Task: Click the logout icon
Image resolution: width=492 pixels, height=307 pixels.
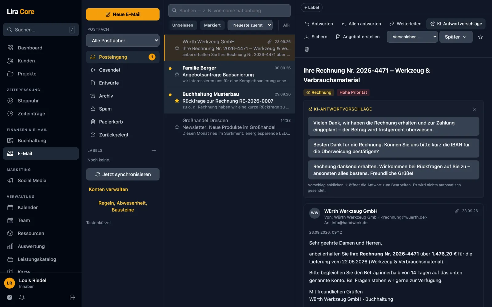Action: 72,297
